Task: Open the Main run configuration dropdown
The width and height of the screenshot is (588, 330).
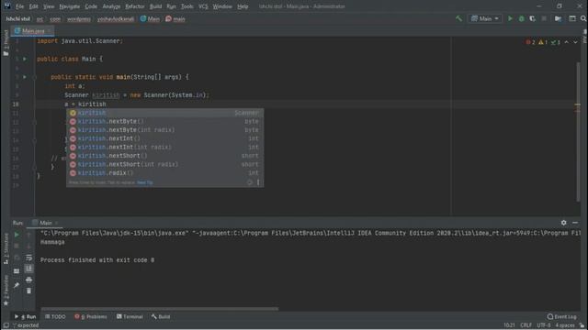Action: tap(485, 18)
